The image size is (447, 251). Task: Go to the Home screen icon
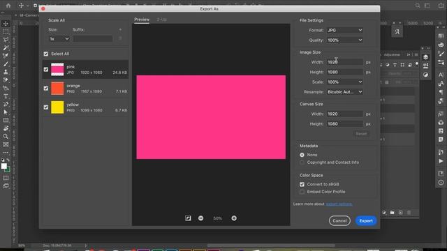(8, 5)
